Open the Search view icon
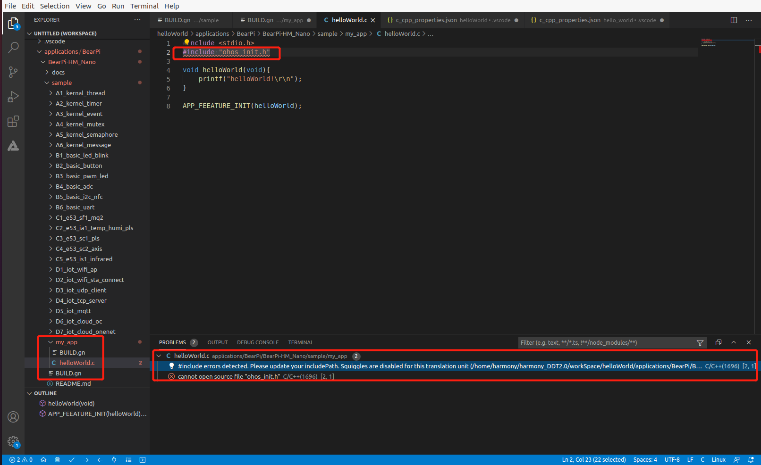 click(x=13, y=47)
